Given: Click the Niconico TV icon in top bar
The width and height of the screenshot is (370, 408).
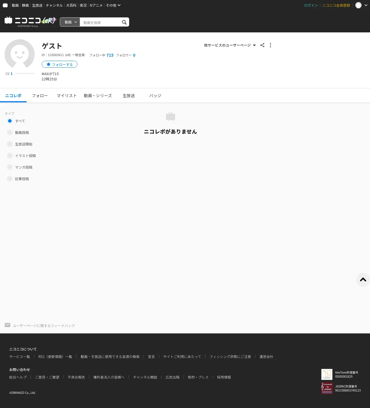Looking at the screenshot, I should click(5, 5).
